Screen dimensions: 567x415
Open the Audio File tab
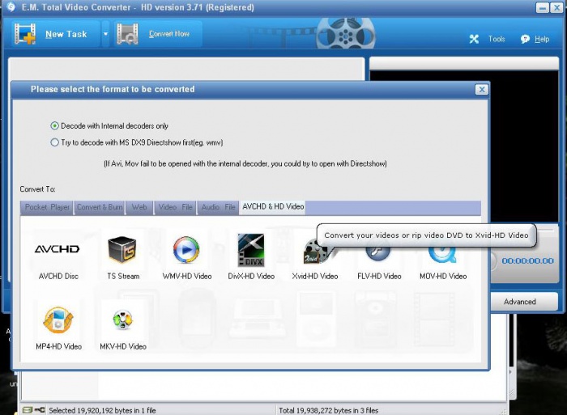(x=218, y=207)
